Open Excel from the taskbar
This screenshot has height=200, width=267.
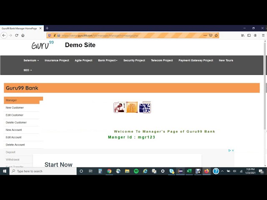pyautogui.click(x=189, y=171)
